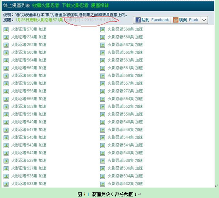Click the image icon beside 火影忍者234集

click(x=6, y=37)
